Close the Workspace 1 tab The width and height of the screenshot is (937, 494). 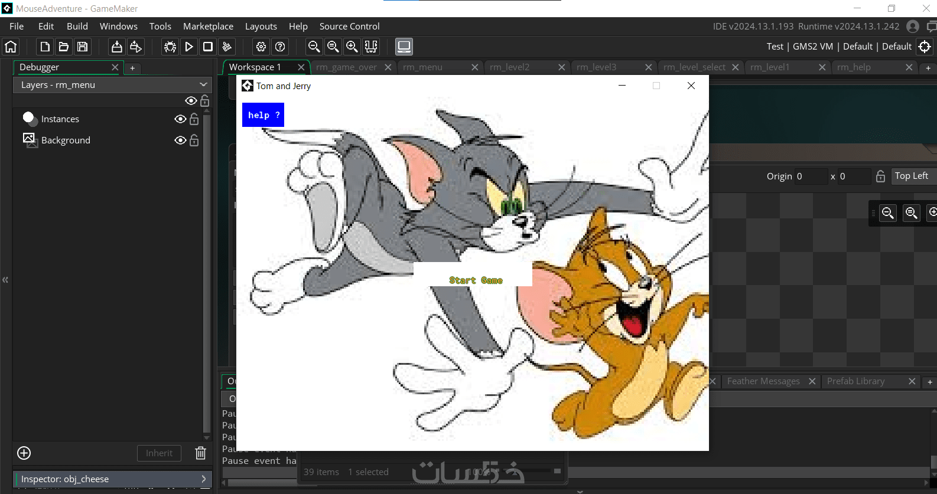(301, 67)
